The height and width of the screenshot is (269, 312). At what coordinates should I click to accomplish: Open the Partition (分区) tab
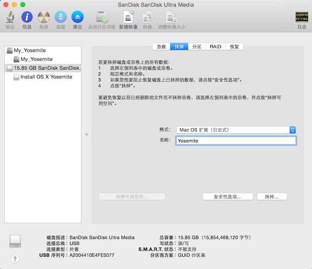(x=197, y=47)
